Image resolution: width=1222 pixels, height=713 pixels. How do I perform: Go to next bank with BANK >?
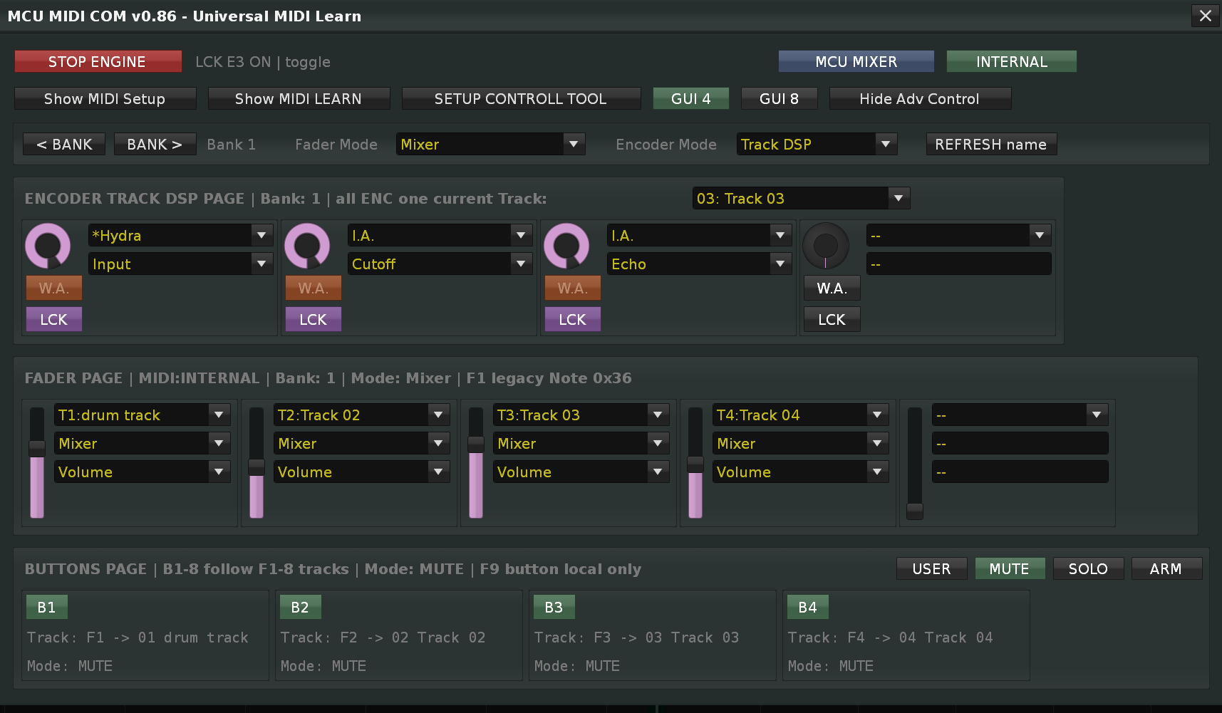155,145
